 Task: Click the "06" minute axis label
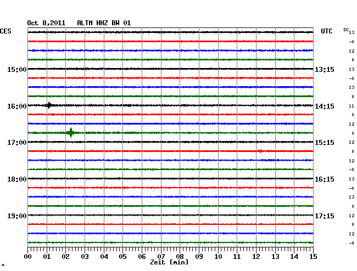142,256
